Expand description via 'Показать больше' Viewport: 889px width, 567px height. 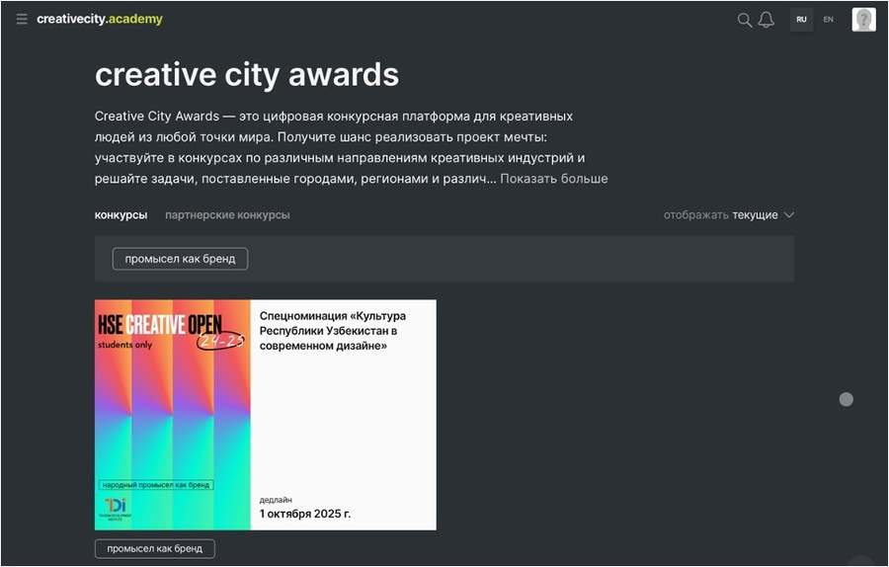pos(553,179)
